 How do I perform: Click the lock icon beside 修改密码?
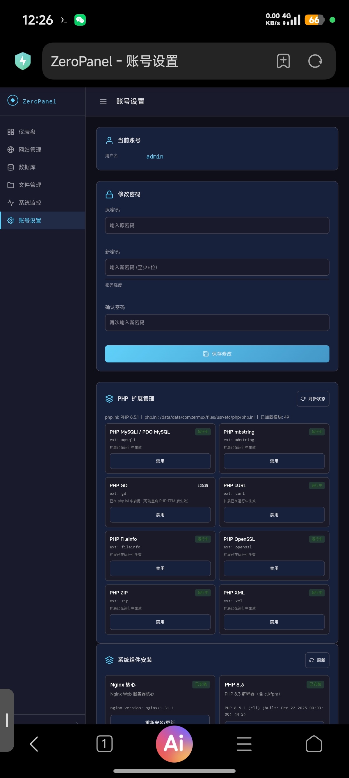(109, 194)
